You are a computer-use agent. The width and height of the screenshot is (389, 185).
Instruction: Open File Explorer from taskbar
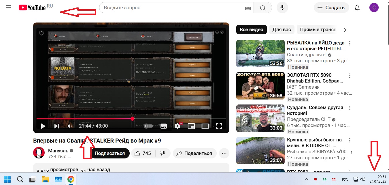click(45, 179)
